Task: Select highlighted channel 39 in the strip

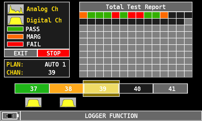Action: pos(101,88)
